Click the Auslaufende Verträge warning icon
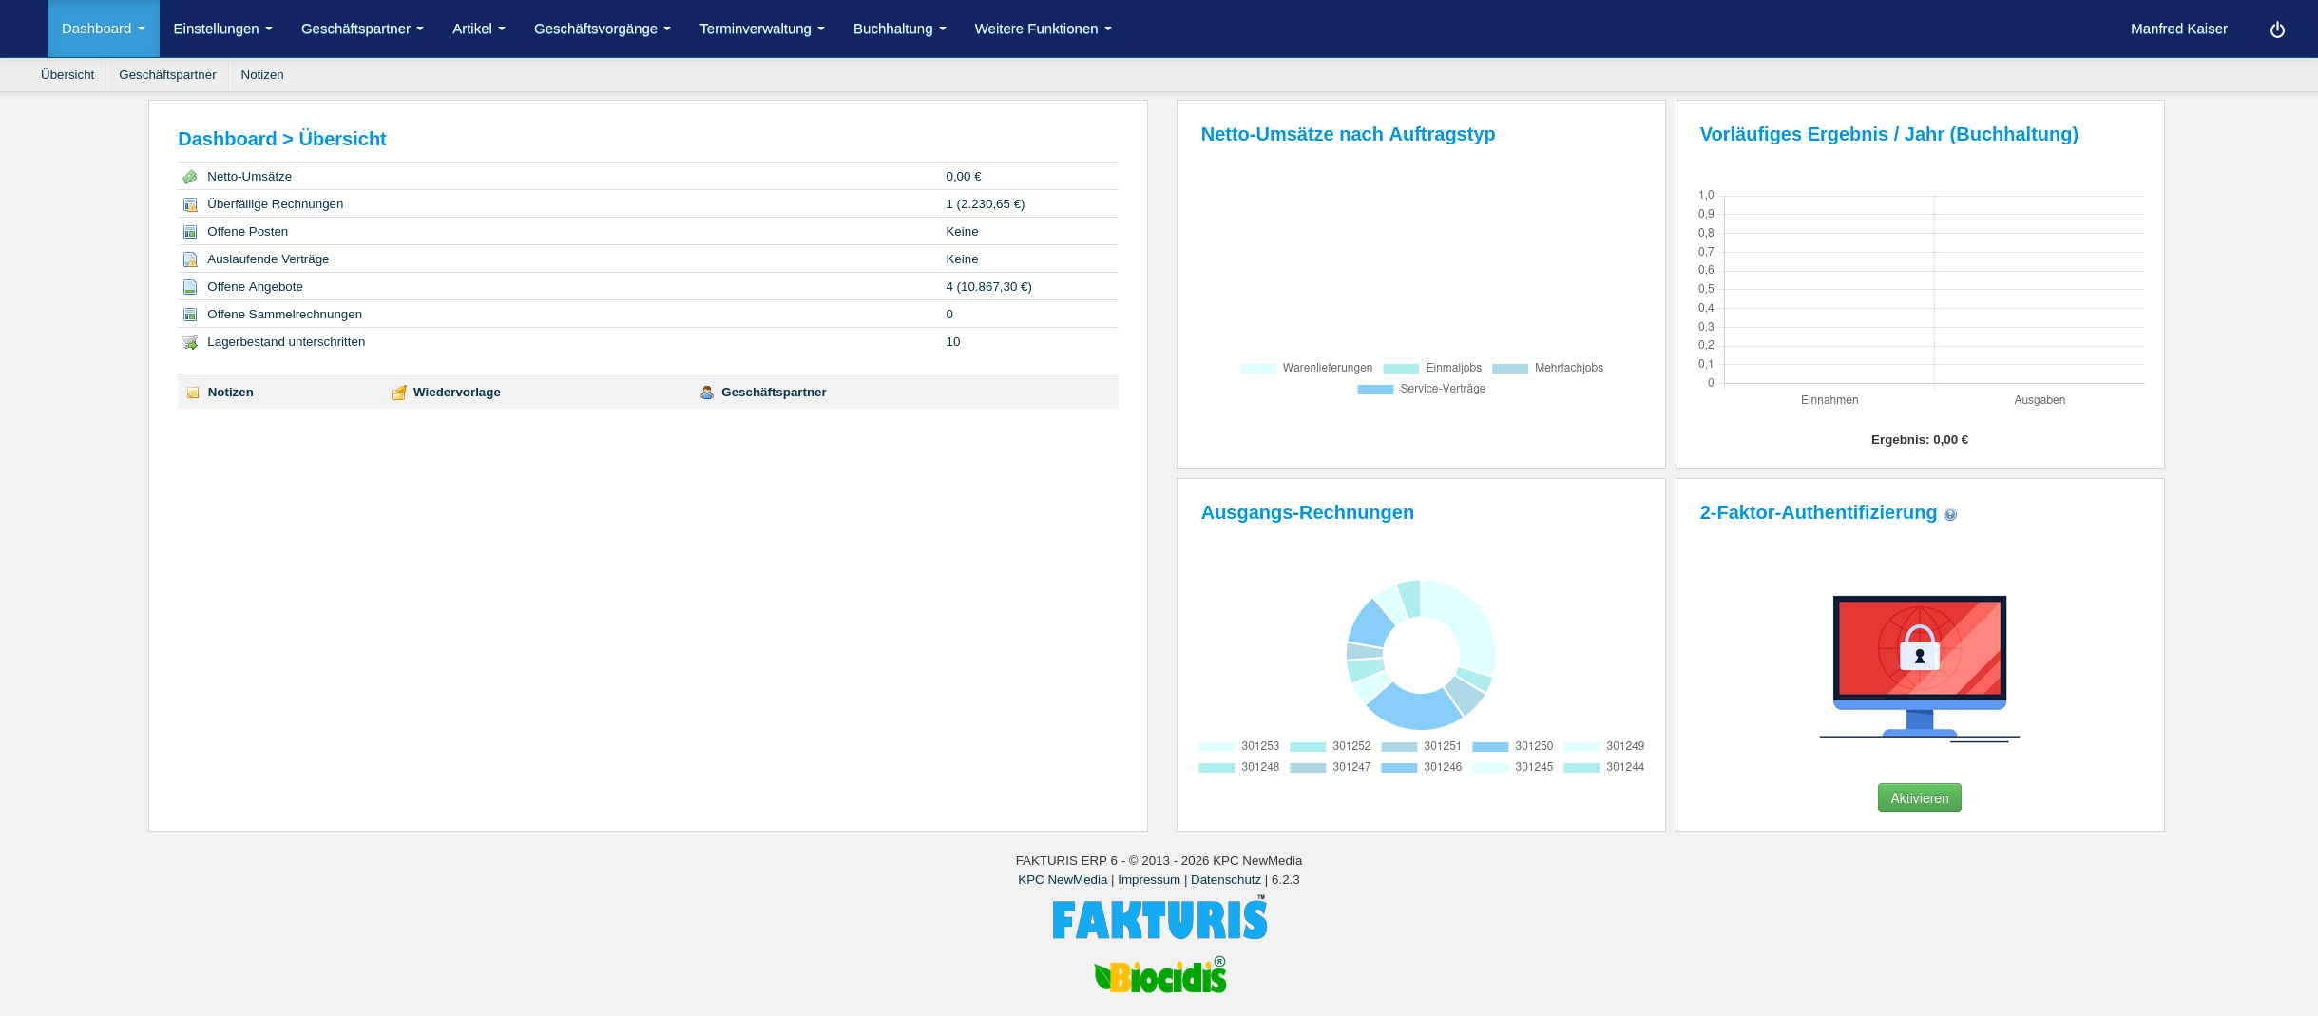 pos(190,259)
